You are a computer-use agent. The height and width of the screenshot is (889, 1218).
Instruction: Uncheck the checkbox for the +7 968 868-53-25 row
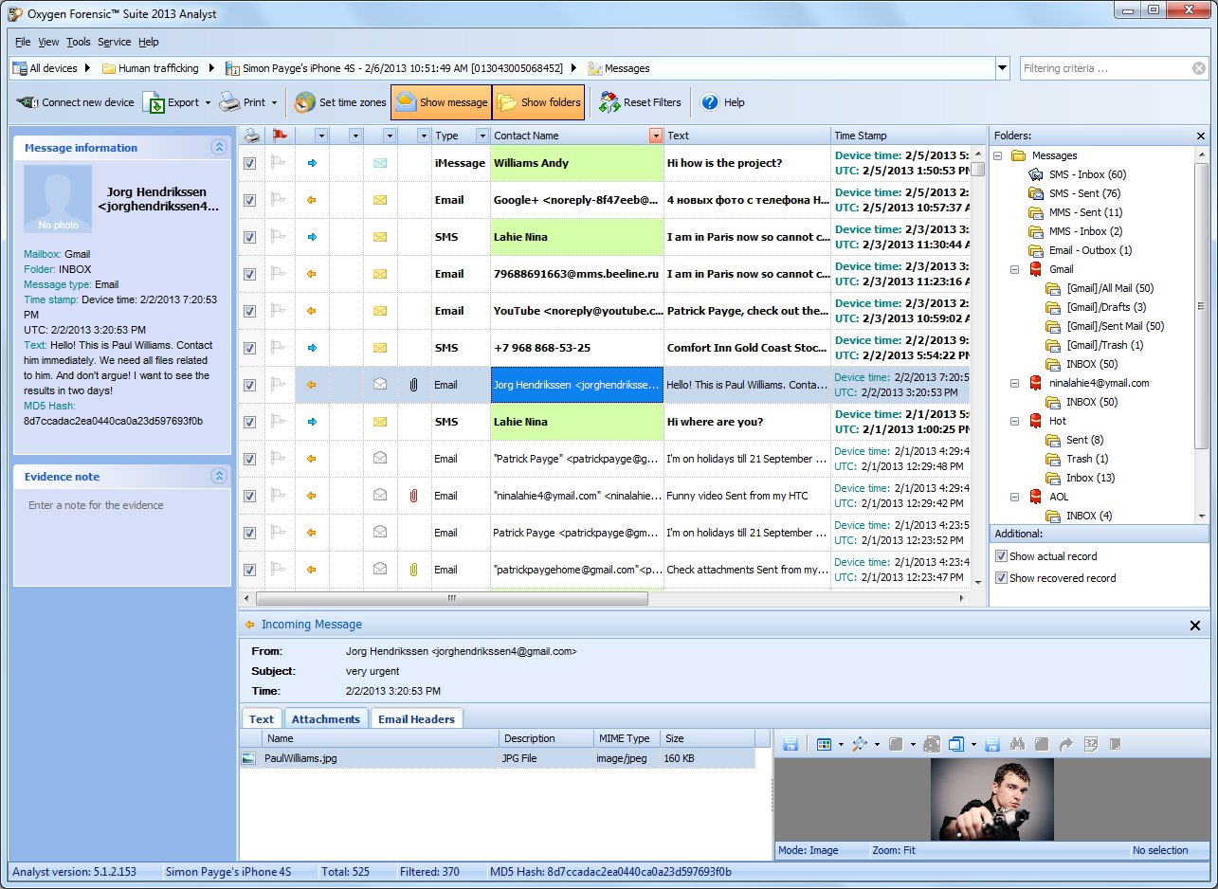pyautogui.click(x=249, y=348)
